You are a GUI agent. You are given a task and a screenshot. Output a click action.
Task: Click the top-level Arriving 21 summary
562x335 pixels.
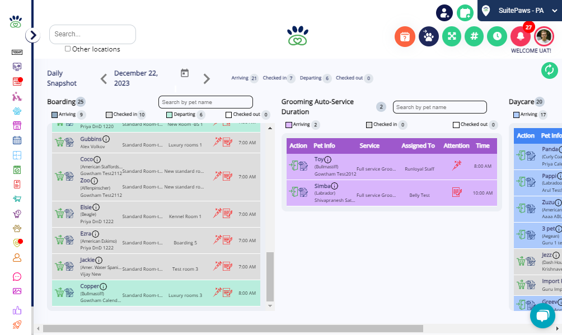[x=245, y=78]
